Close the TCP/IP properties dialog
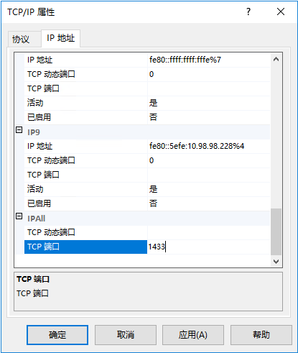This screenshot has height=353, width=298. coord(281,12)
